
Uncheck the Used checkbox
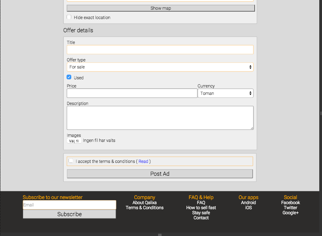69,77
